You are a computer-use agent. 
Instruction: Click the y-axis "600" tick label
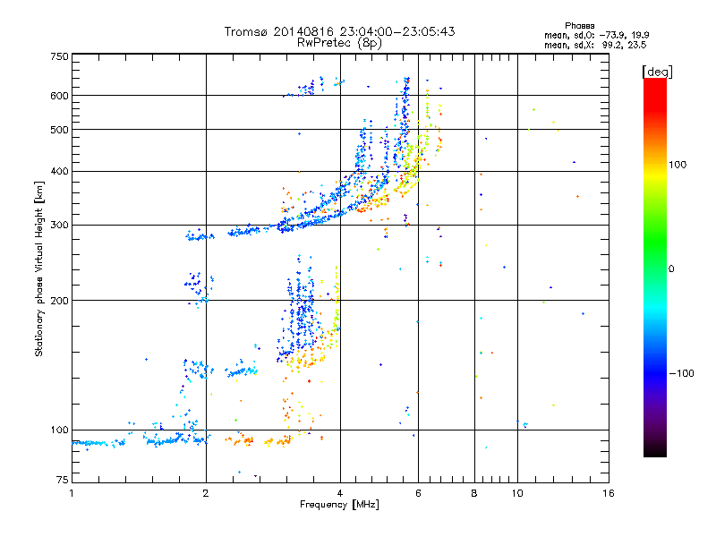pyautogui.click(x=59, y=96)
